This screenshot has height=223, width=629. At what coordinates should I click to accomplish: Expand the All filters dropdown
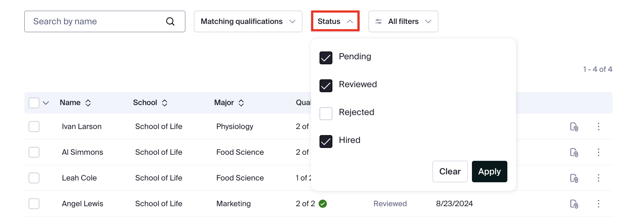[x=403, y=21]
